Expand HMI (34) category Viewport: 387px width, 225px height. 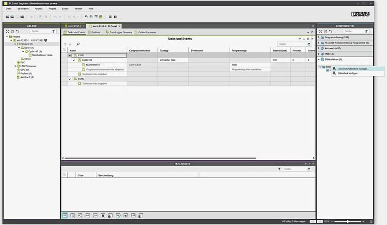tap(319, 54)
